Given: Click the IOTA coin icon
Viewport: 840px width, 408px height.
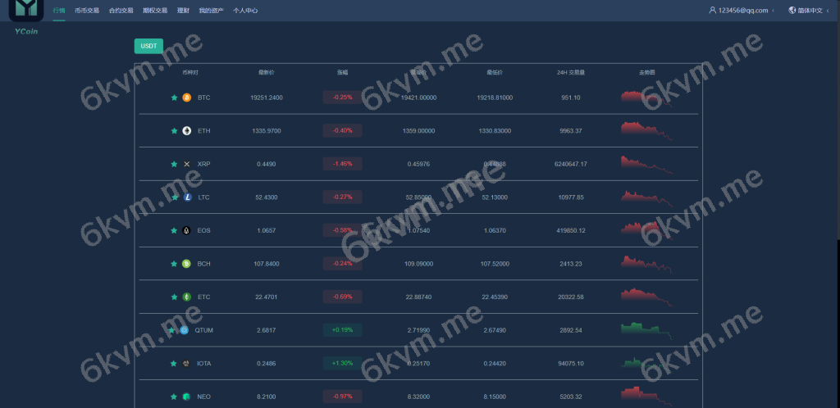Looking at the screenshot, I should [187, 363].
